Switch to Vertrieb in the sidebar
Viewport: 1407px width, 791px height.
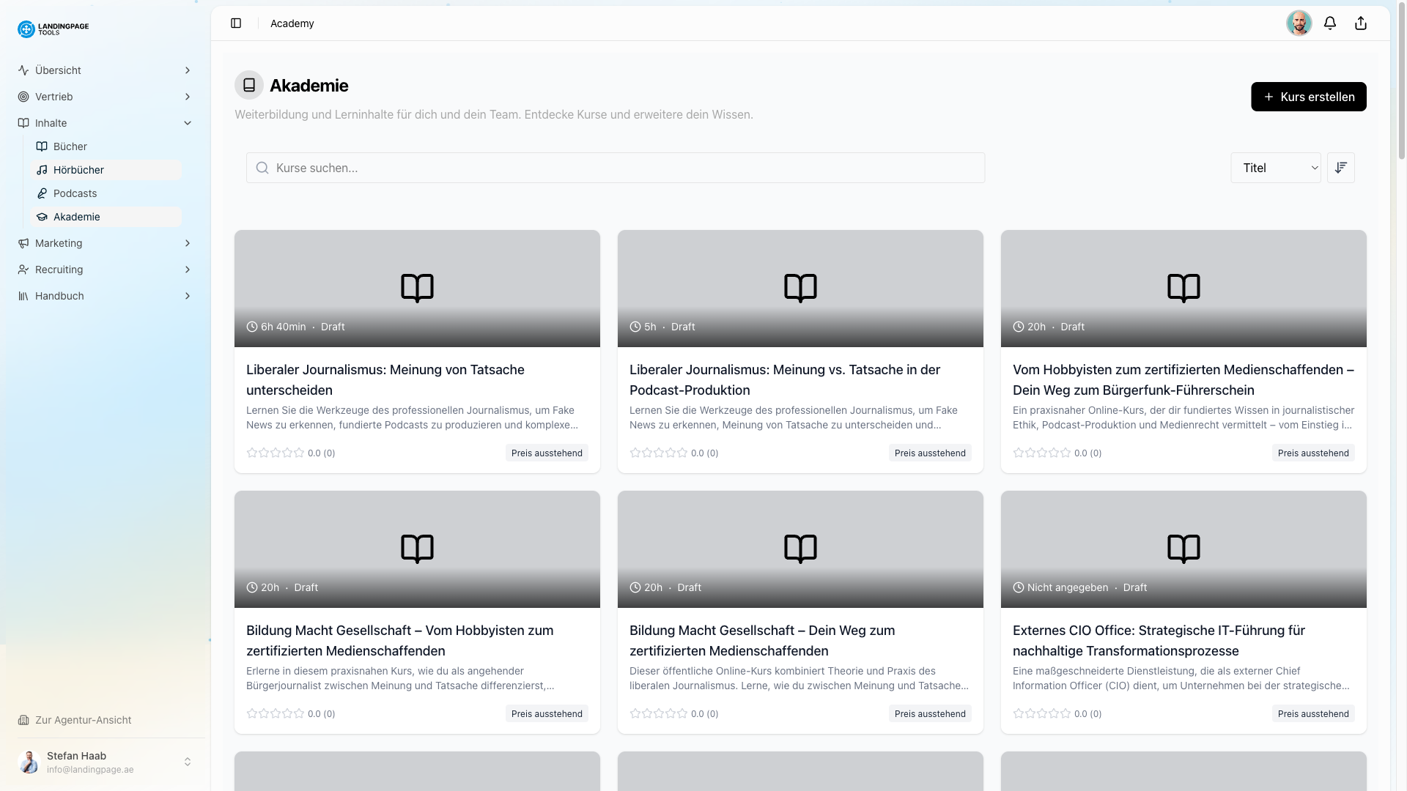(x=54, y=97)
